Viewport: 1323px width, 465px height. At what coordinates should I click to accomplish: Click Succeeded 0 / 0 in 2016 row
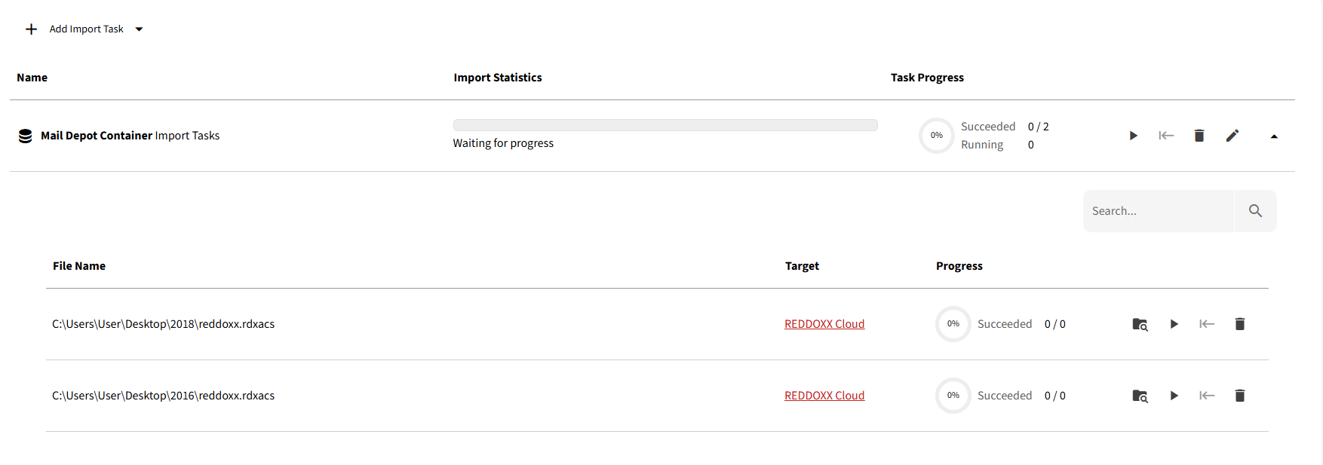pyautogui.click(x=1021, y=396)
